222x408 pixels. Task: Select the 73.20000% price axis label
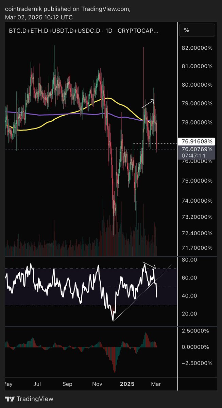click(x=197, y=217)
